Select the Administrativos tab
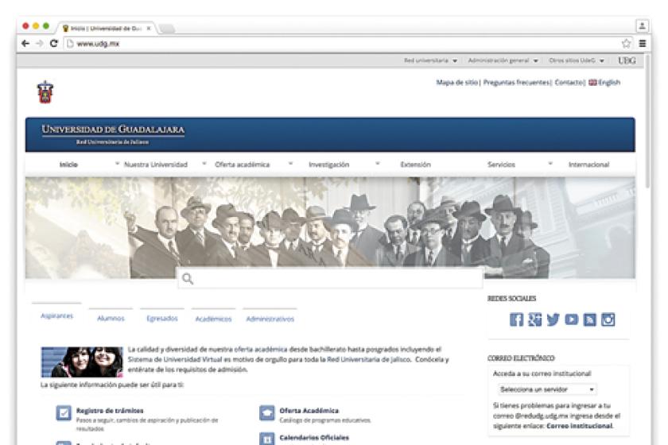The height and width of the screenshot is (445, 668). [x=270, y=319]
